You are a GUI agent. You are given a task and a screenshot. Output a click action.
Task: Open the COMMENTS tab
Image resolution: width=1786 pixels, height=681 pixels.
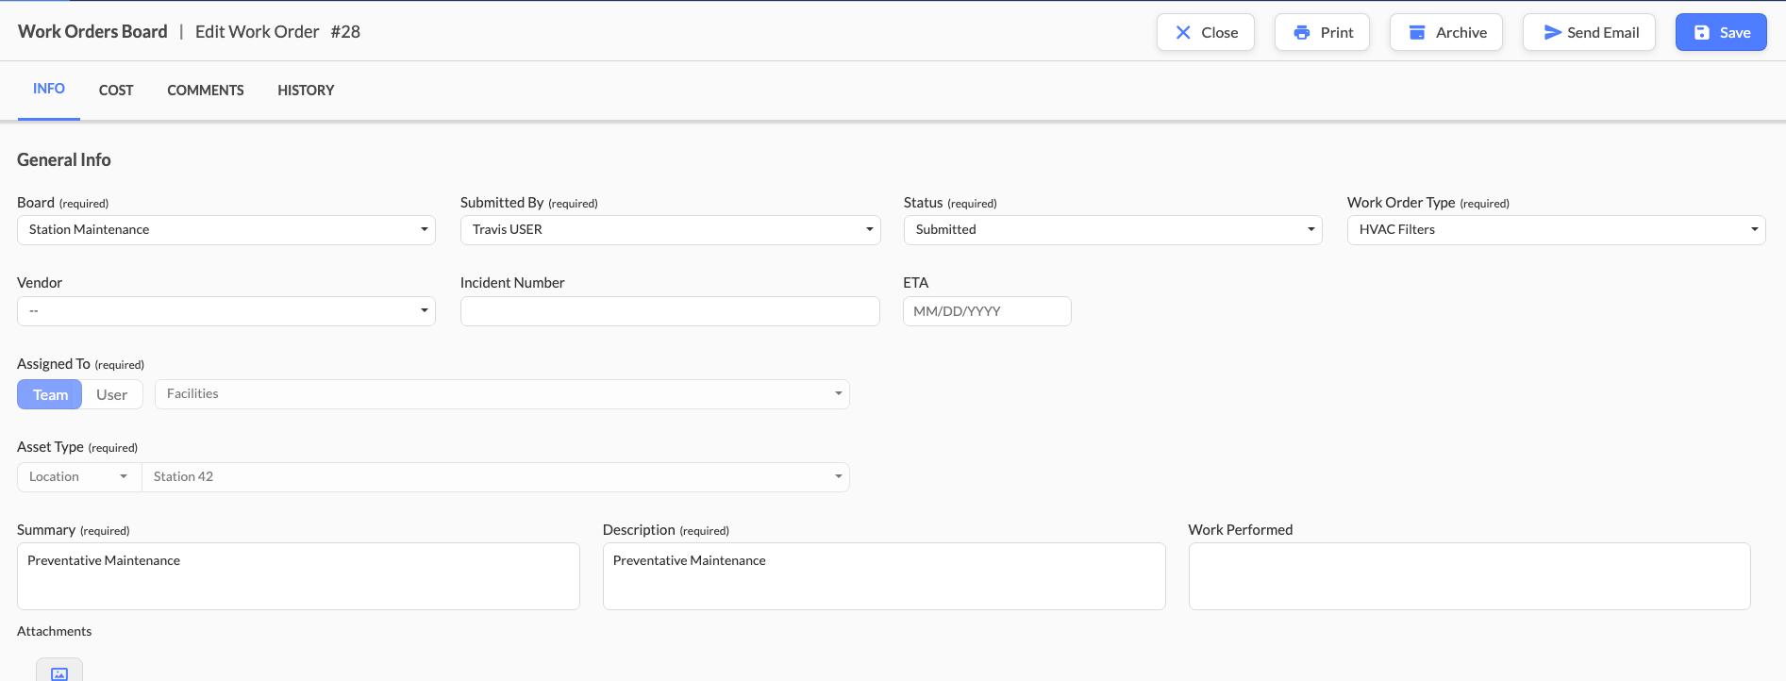pyautogui.click(x=206, y=91)
